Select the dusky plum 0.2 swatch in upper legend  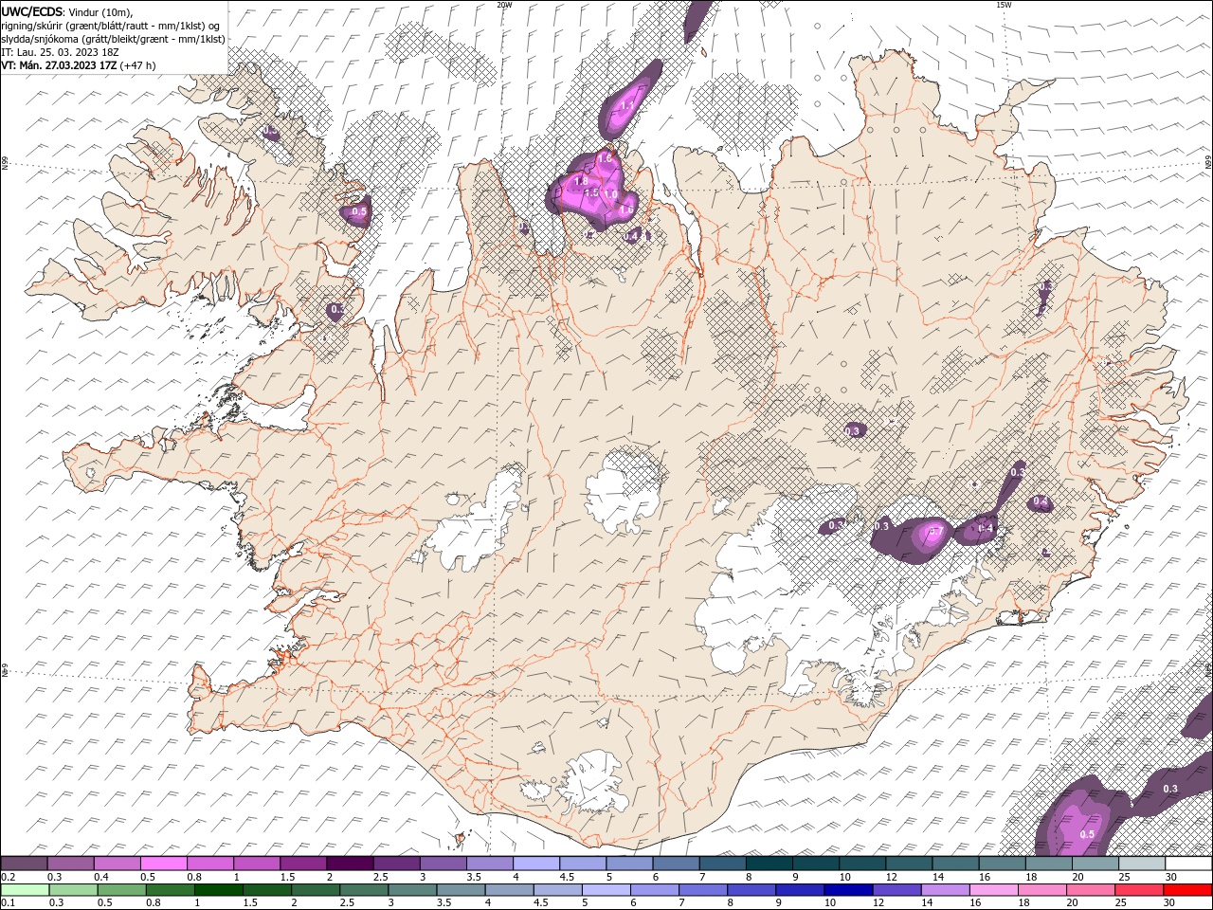24,864
